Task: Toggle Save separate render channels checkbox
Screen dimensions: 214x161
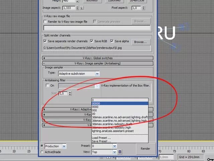Action: click(45, 41)
